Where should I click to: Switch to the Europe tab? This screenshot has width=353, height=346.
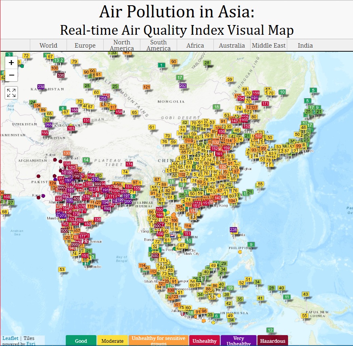(x=85, y=45)
